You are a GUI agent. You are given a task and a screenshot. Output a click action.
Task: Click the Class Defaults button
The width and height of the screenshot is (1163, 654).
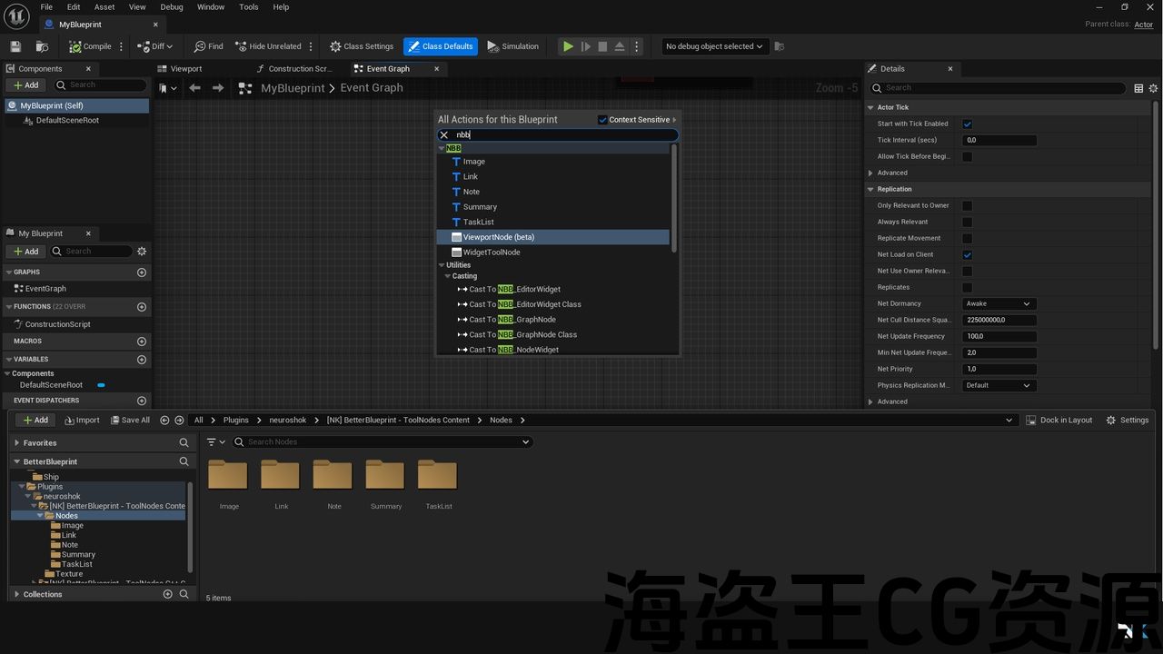point(440,46)
